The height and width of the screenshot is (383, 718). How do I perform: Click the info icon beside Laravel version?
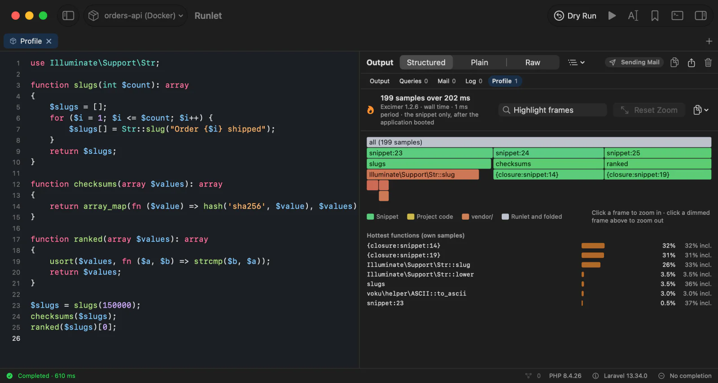[x=595, y=376]
